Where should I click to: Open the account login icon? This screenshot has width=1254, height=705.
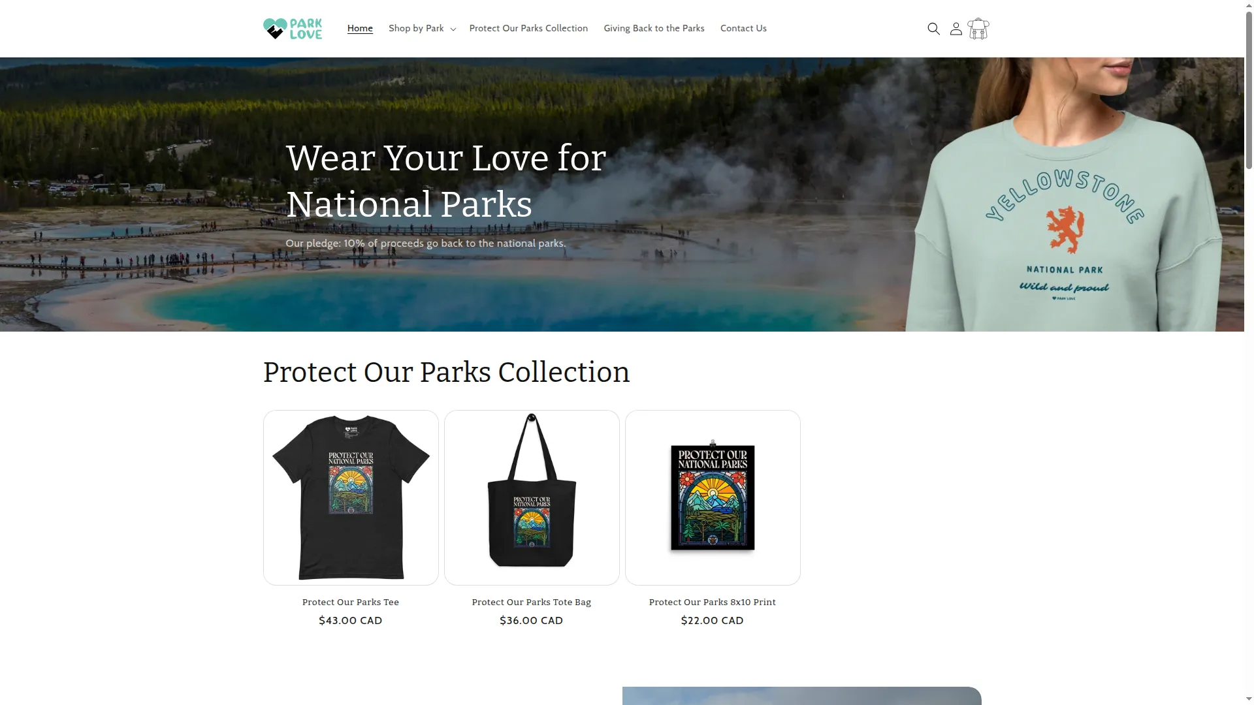(956, 29)
